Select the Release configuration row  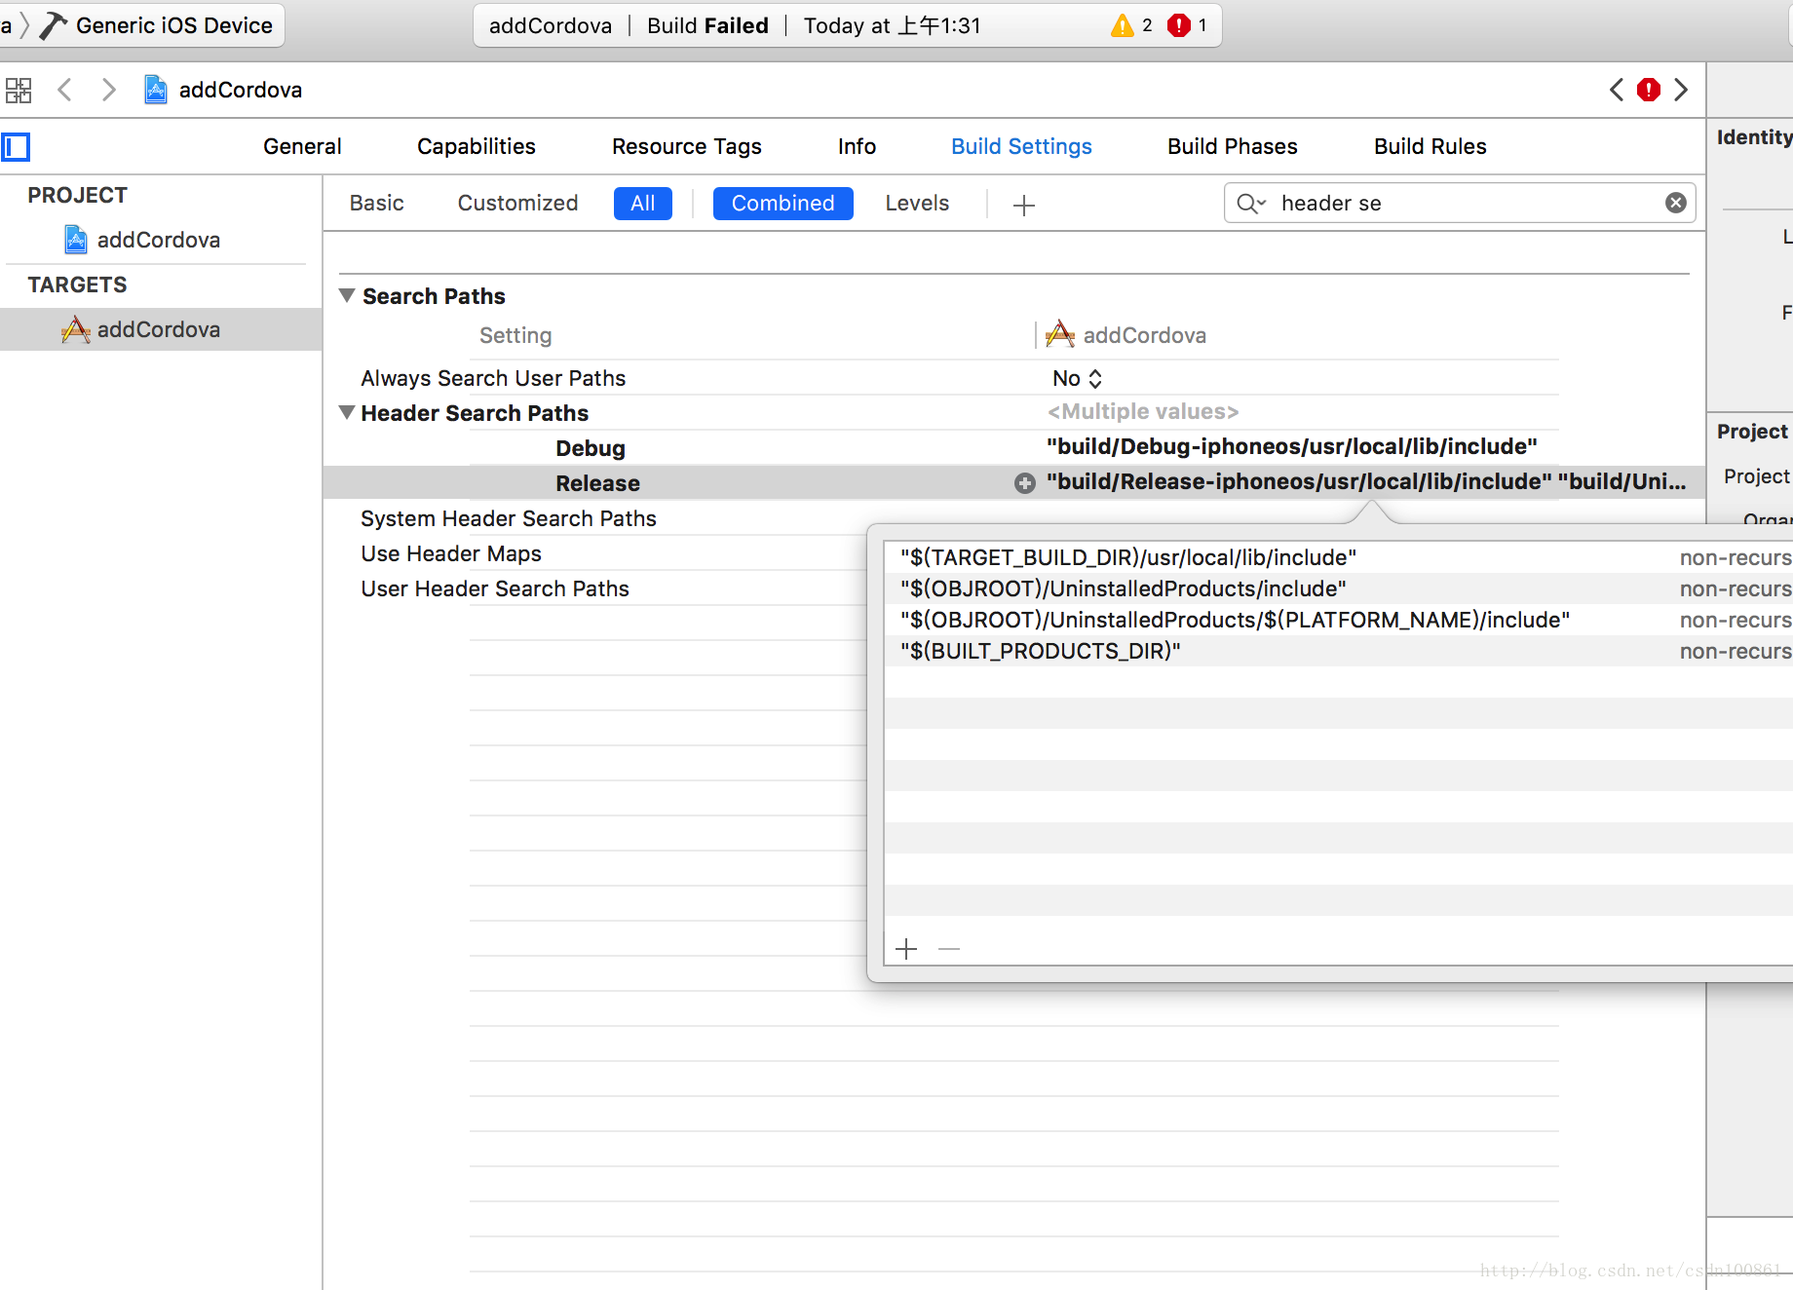1014,483
